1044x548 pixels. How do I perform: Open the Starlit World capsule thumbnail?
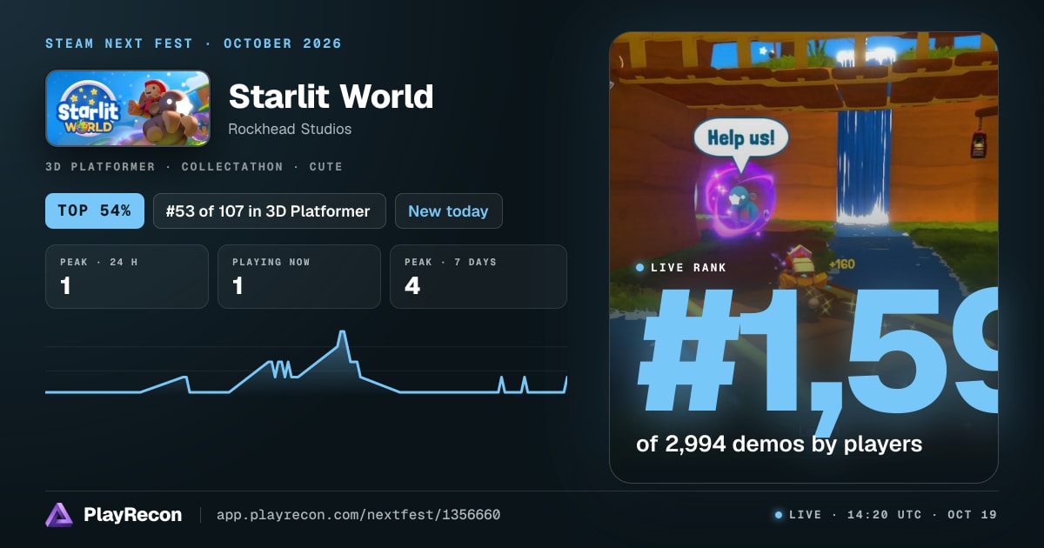pos(128,108)
